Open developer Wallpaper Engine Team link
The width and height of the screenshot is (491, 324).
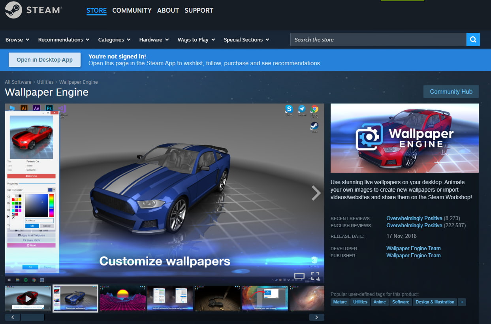(414, 248)
